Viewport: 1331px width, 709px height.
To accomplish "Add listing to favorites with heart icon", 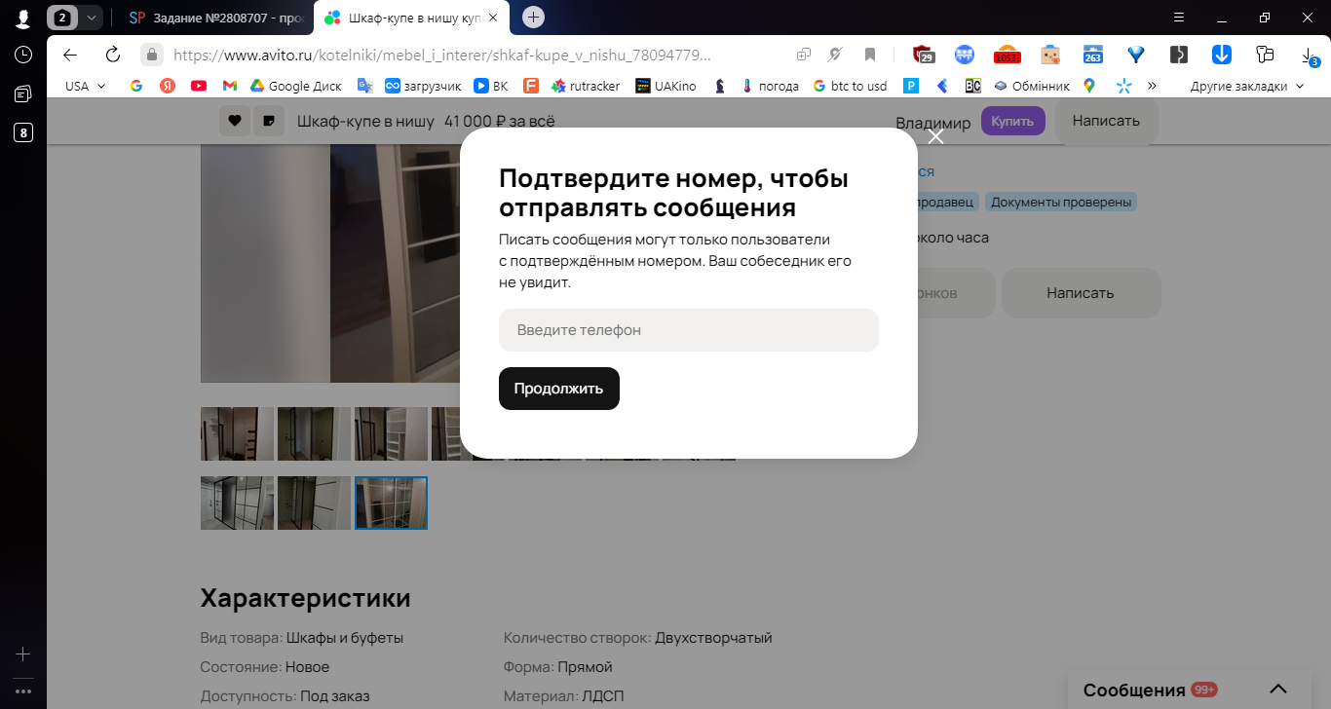I will click(x=234, y=121).
